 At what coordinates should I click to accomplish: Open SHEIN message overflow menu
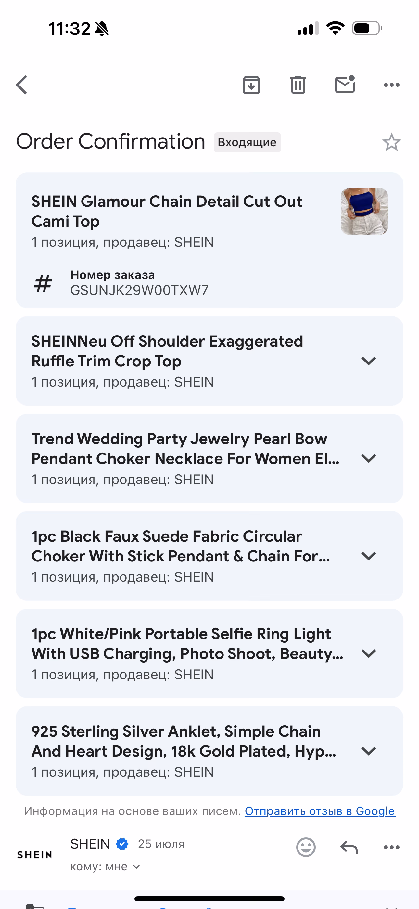(x=391, y=847)
